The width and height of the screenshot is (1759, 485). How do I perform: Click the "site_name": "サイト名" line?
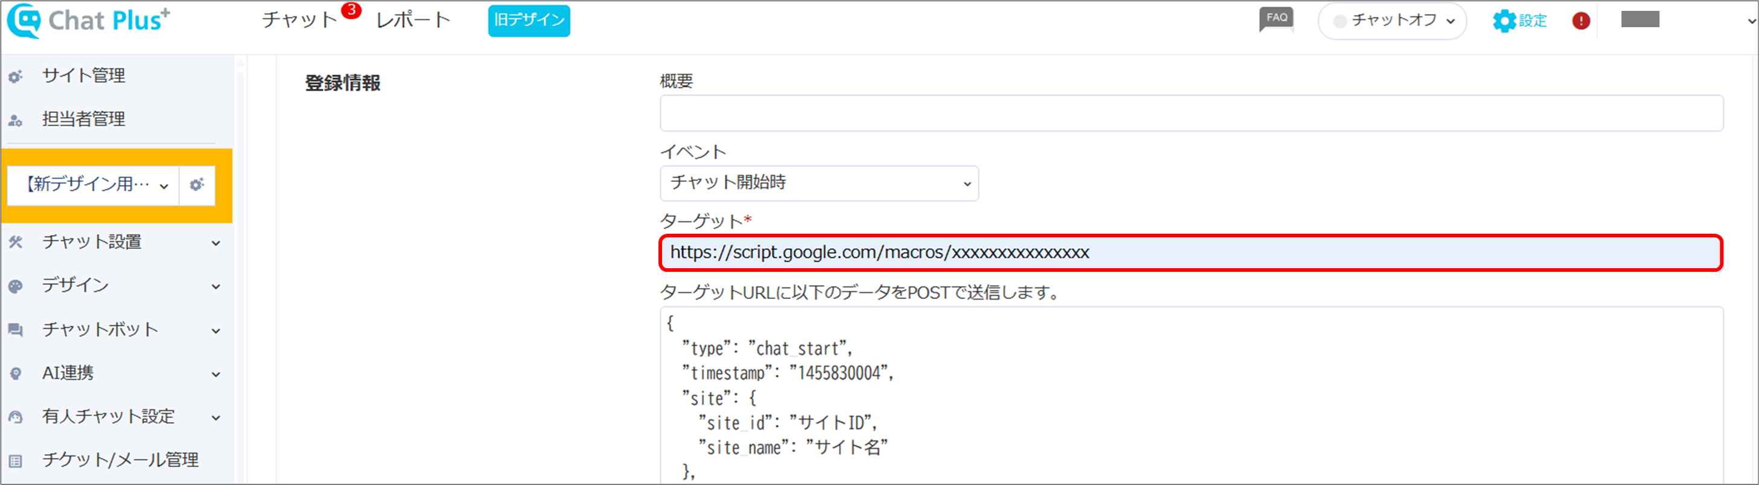[793, 448]
